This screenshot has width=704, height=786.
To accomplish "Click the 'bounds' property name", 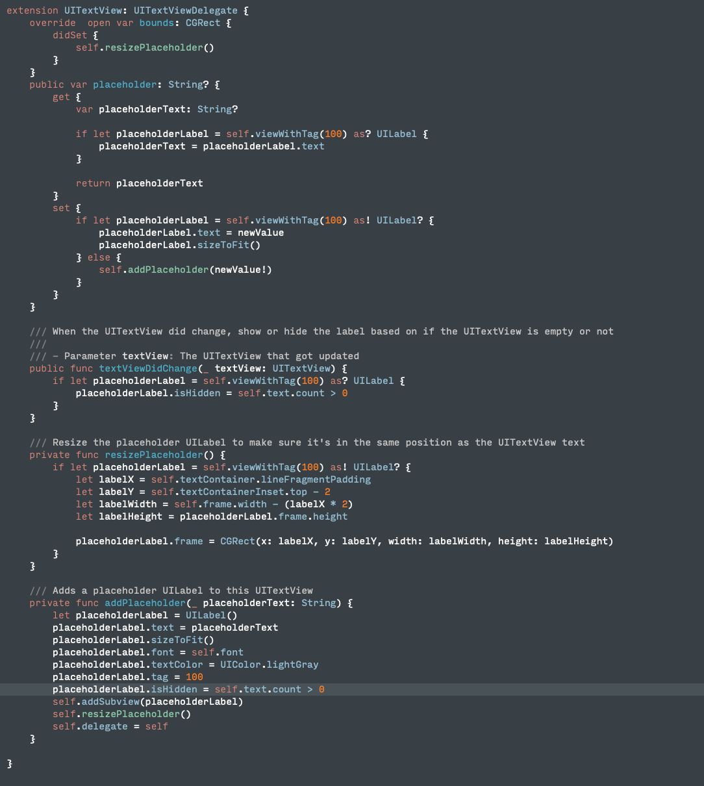I will coord(157,23).
